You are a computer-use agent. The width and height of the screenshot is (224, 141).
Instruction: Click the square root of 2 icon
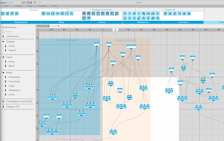click(184, 14)
